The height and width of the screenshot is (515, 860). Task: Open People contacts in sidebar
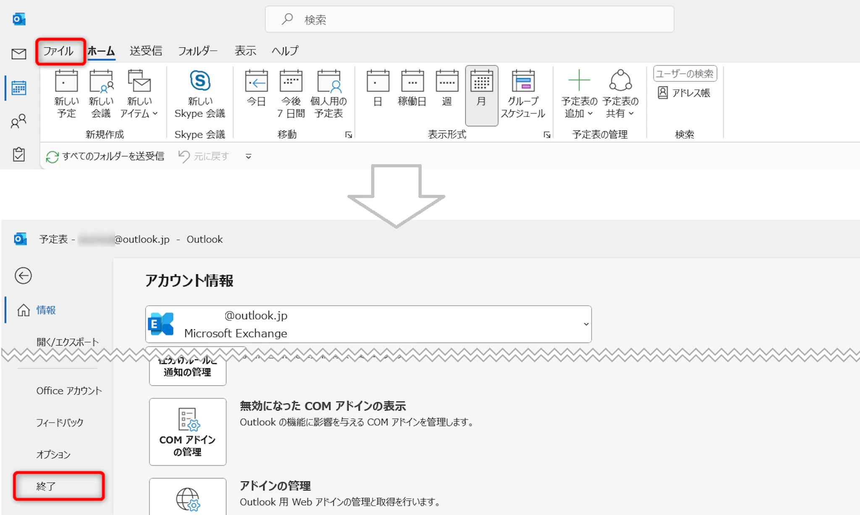pos(19,121)
